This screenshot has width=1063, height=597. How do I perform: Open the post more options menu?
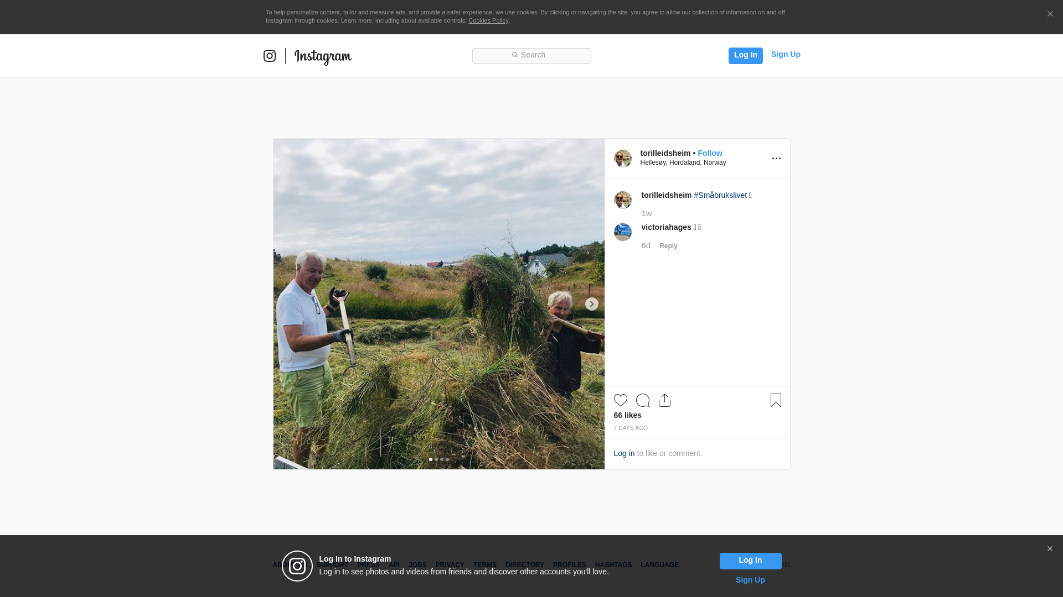point(776,159)
